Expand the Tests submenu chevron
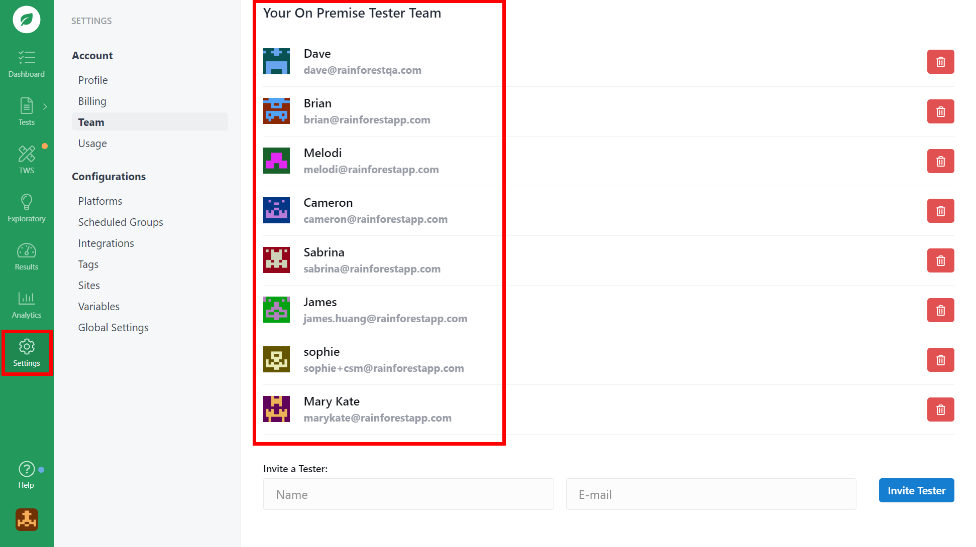This screenshot has width=976, height=547. pyautogui.click(x=45, y=106)
